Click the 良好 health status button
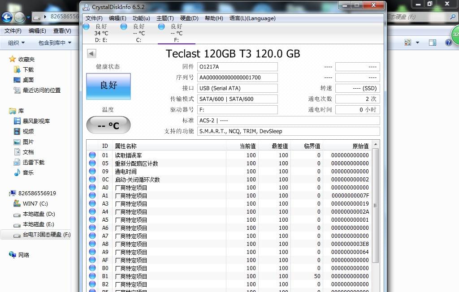 click(x=108, y=86)
